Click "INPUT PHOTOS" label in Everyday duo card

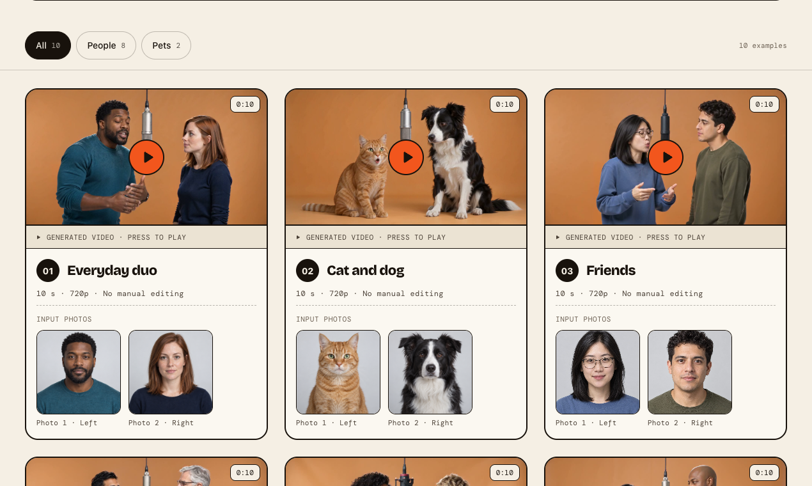coord(64,319)
